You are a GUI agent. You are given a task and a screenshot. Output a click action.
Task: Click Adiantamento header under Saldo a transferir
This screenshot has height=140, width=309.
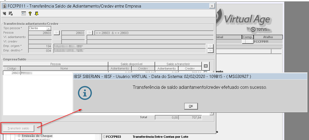click(x=166, y=68)
